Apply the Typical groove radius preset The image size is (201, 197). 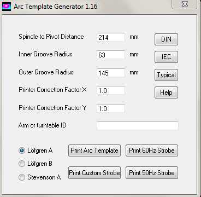tap(166, 75)
